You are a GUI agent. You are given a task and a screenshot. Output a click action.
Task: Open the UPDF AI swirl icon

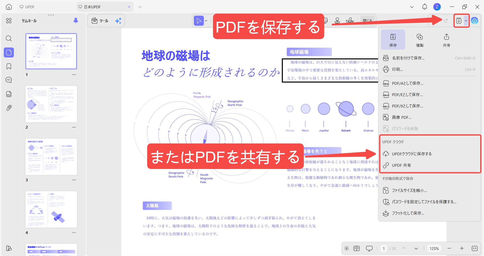coord(475,21)
